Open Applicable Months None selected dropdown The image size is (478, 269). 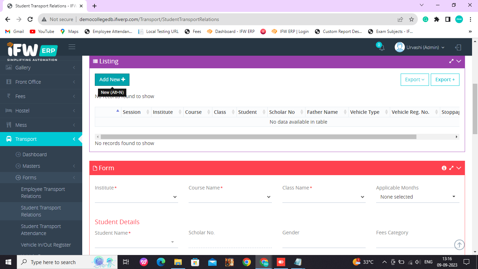pos(418,197)
